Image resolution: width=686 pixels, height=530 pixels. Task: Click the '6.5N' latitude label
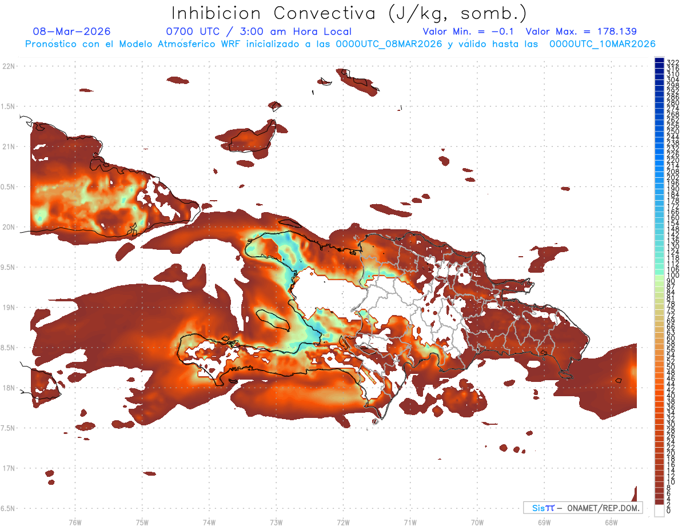pos(7,508)
